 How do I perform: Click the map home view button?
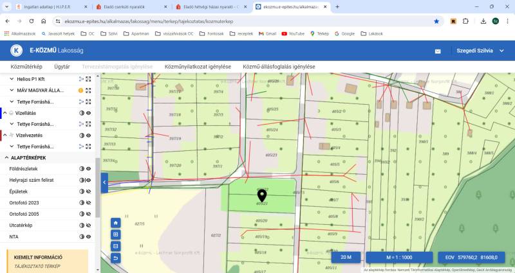point(116,223)
